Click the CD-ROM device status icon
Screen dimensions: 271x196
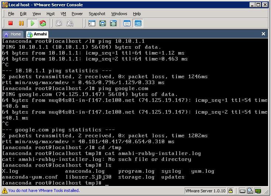point(250,190)
